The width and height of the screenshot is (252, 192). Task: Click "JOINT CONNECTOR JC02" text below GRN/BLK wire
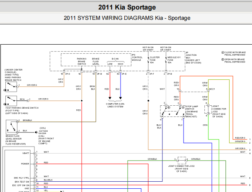182,166
